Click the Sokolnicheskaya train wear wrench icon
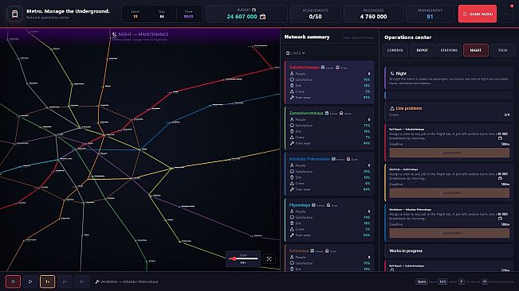This screenshot has width=519, height=291. pyautogui.click(x=292, y=97)
